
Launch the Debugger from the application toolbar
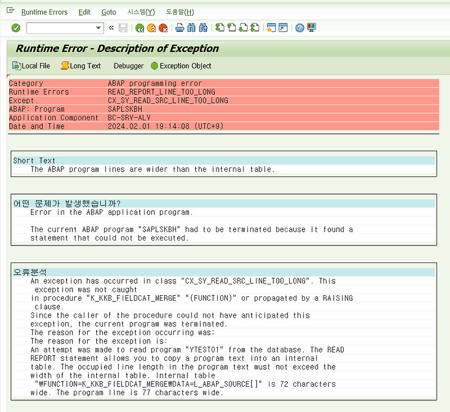click(128, 66)
